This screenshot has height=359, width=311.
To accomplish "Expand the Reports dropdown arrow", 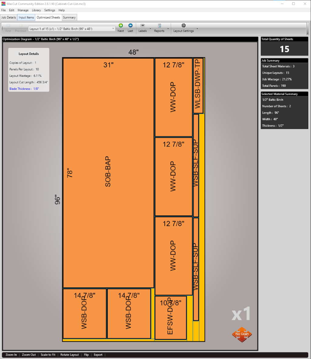I will click(x=168, y=29).
